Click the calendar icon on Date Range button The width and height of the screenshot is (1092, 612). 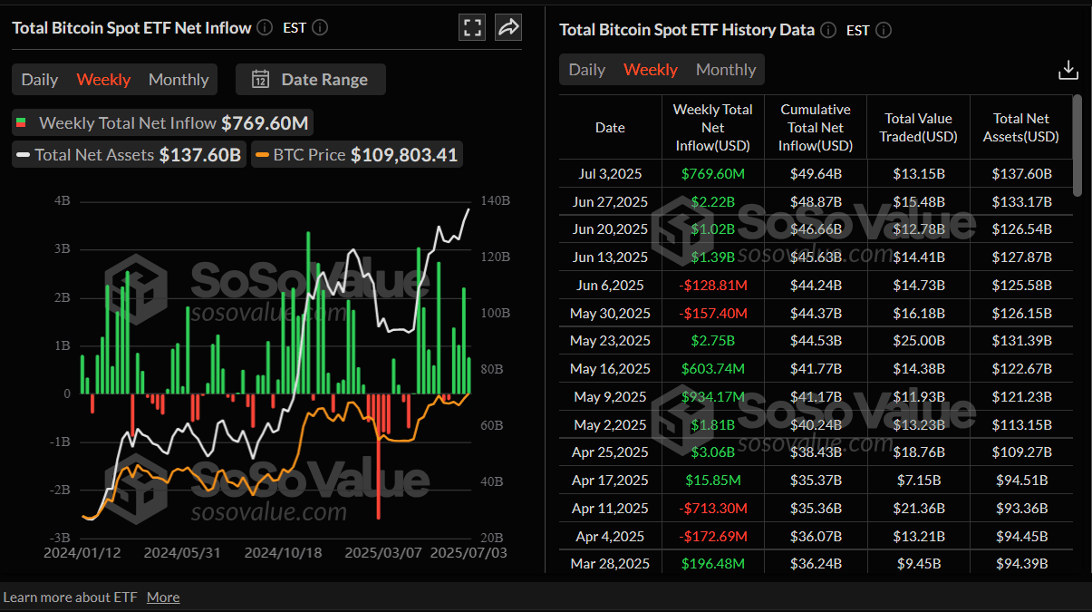coord(260,79)
